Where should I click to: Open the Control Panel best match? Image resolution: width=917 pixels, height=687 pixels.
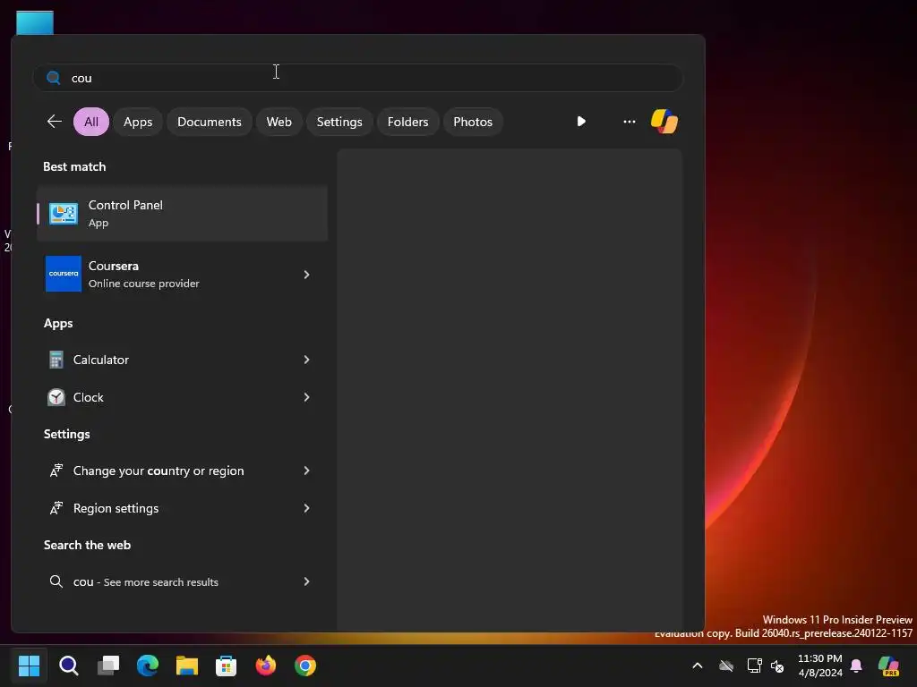pos(182,214)
